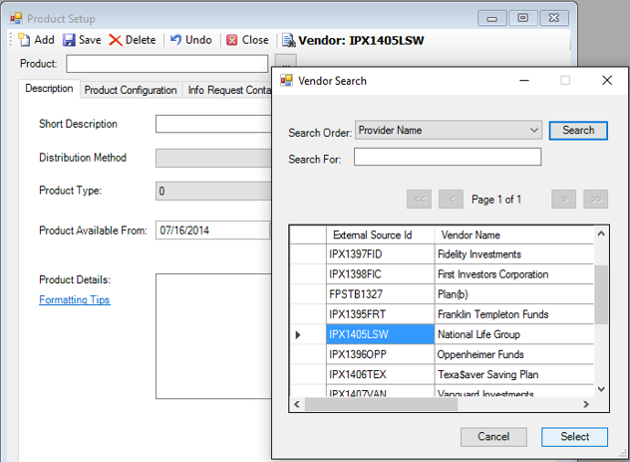
Task: Go to the first page of results
Action: pyautogui.click(x=421, y=200)
